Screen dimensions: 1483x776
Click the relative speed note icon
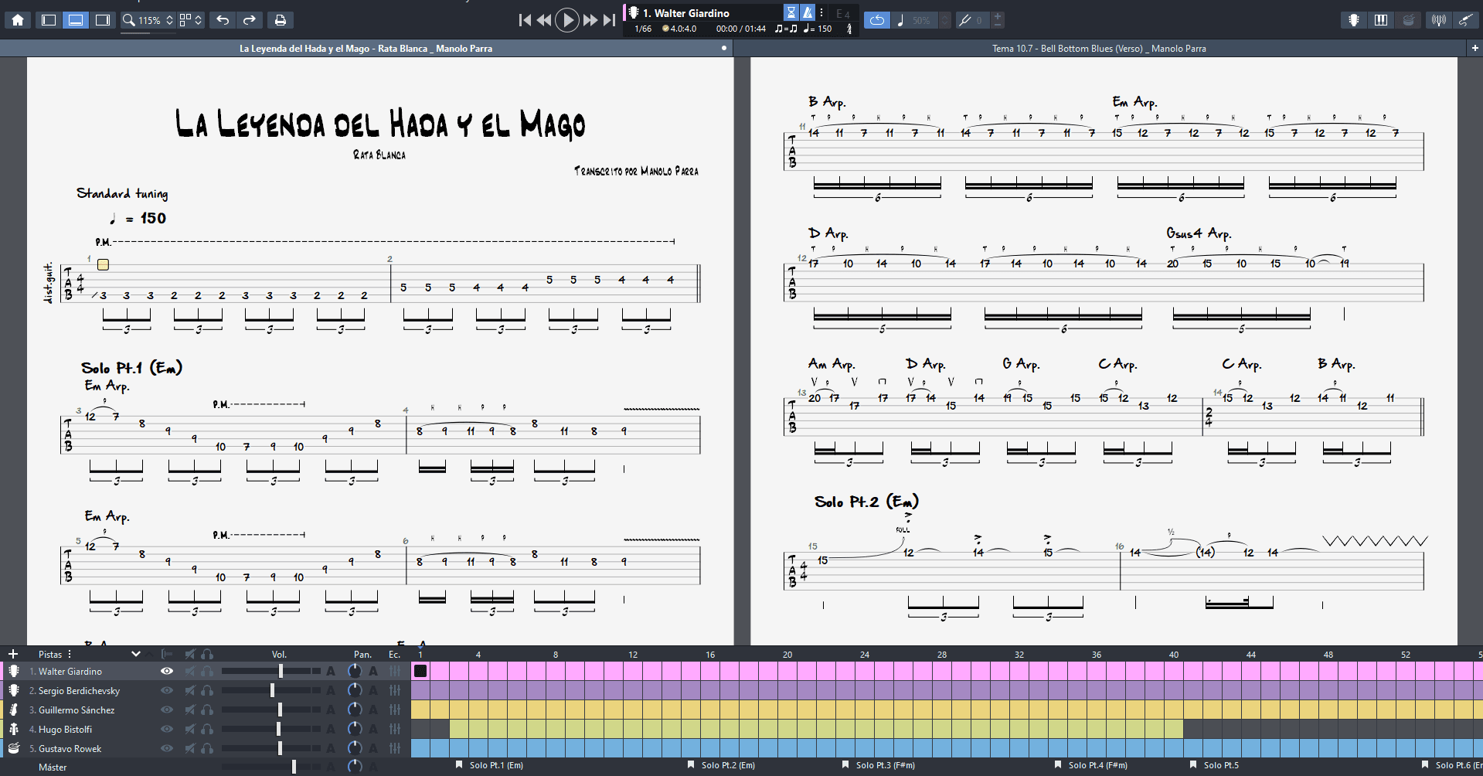[x=900, y=20]
